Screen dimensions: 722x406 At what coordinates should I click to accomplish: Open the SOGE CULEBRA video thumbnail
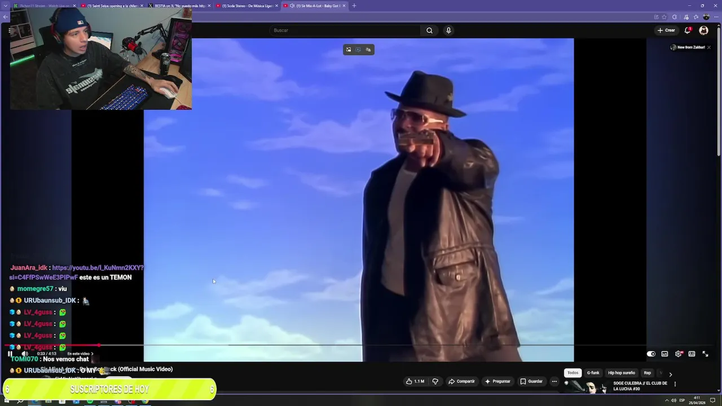[x=588, y=387]
